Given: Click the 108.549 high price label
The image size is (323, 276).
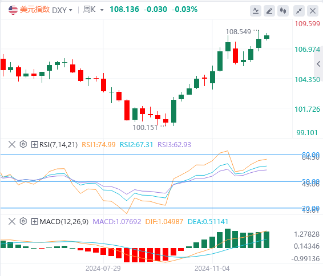Looking at the screenshot, I should [238, 32].
